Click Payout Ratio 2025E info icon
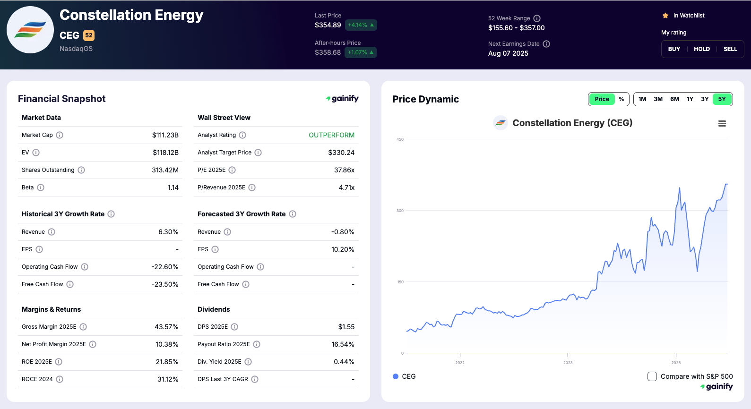751x409 pixels. pyautogui.click(x=257, y=344)
